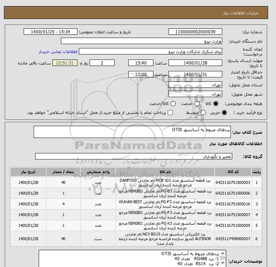Click item code 6425116751500016
This screenshot has width=276, height=267.
pos(233,204)
